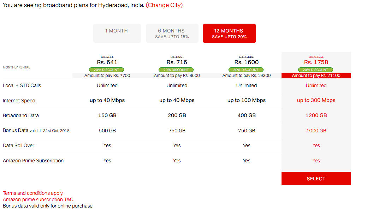Viewport: 367px width, 216px height.
Task: Click the Change City link
Action: [164, 5]
